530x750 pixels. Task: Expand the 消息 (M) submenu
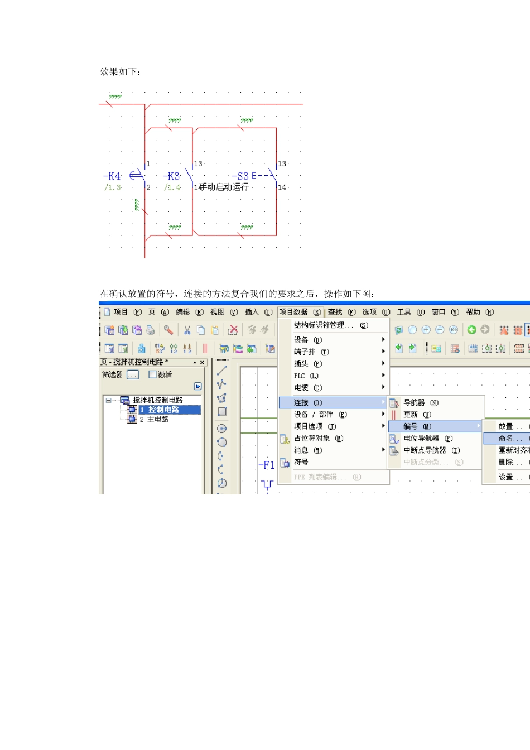(x=334, y=450)
